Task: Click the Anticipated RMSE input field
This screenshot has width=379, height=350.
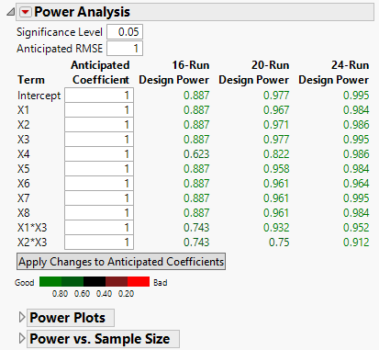Action: [x=125, y=49]
